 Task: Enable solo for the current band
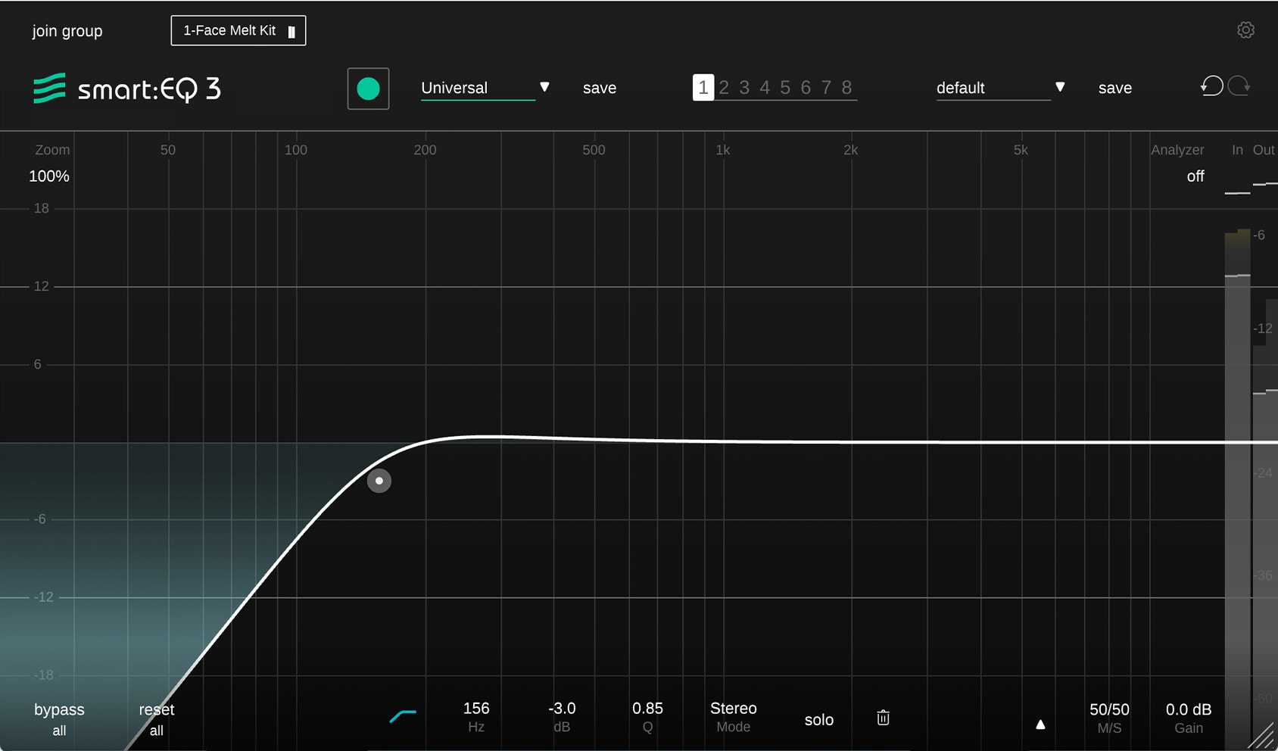point(818,720)
